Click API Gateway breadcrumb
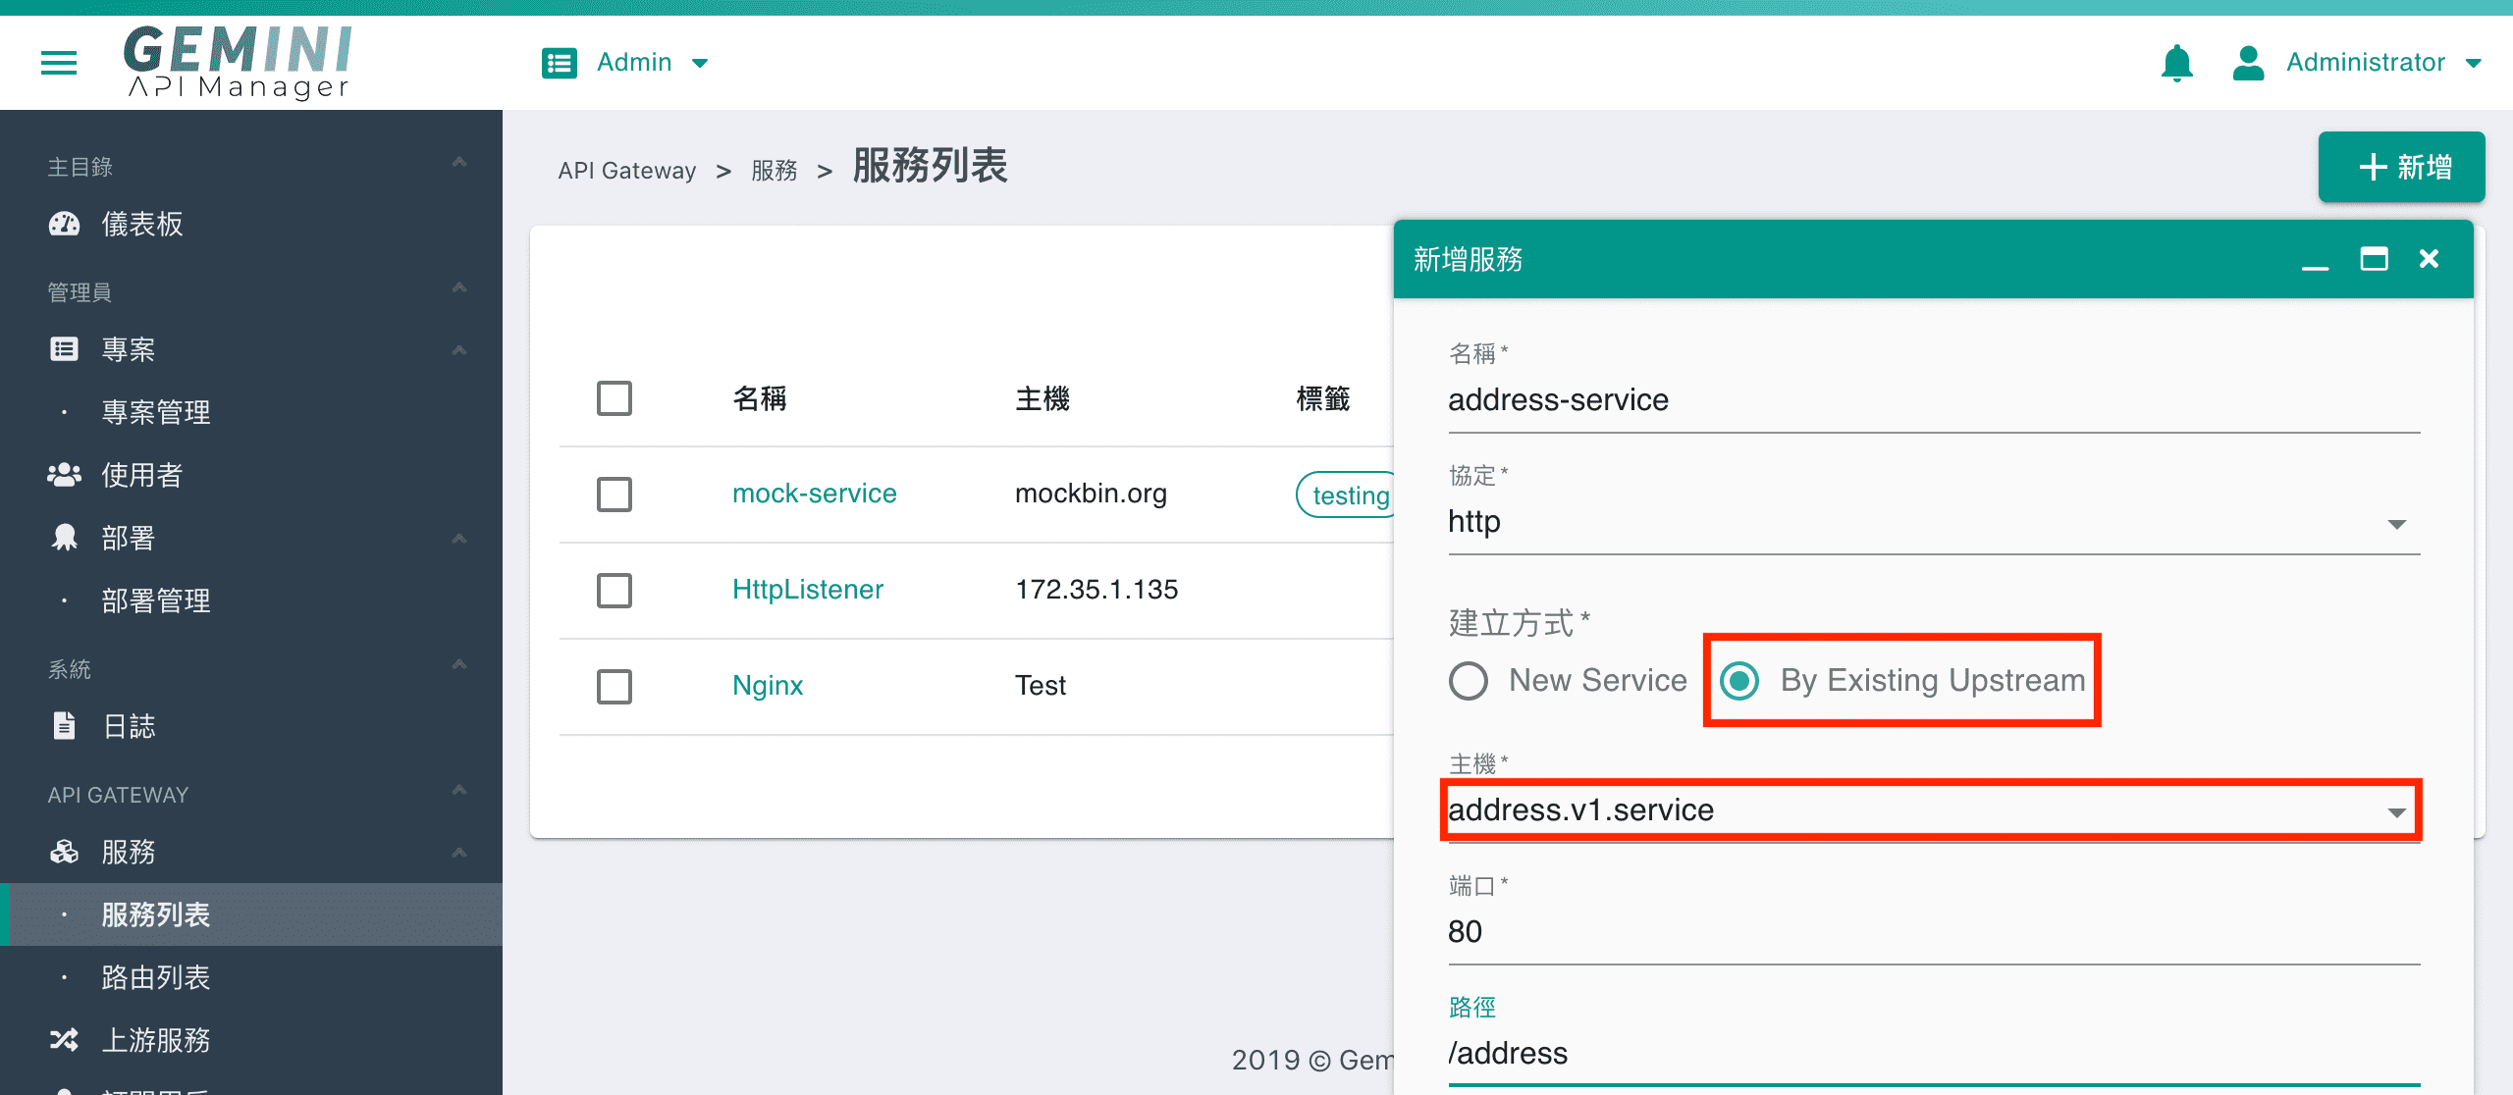 pyautogui.click(x=627, y=171)
